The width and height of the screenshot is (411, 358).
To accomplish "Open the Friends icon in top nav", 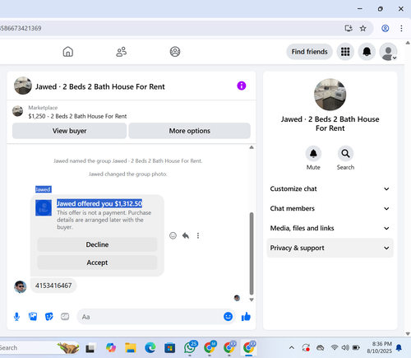I will click(122, 52).
